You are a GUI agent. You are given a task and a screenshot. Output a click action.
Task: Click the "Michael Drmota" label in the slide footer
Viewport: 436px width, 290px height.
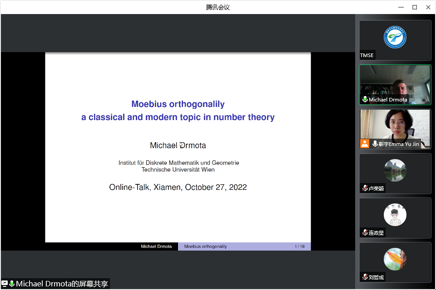tap(157, 246)
